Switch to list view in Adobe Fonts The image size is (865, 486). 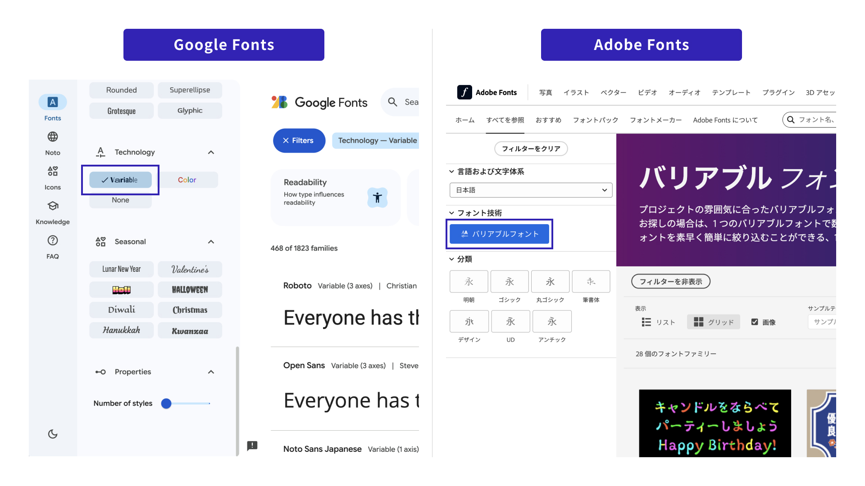[658, 322]
